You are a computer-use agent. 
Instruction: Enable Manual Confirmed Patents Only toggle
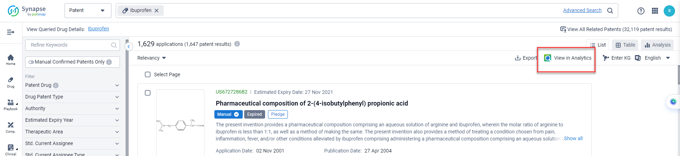click(32, 62)
